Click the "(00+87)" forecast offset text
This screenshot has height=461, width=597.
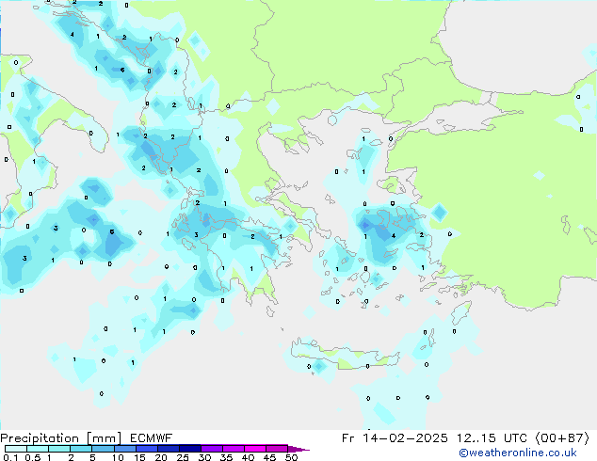[562, 438]
